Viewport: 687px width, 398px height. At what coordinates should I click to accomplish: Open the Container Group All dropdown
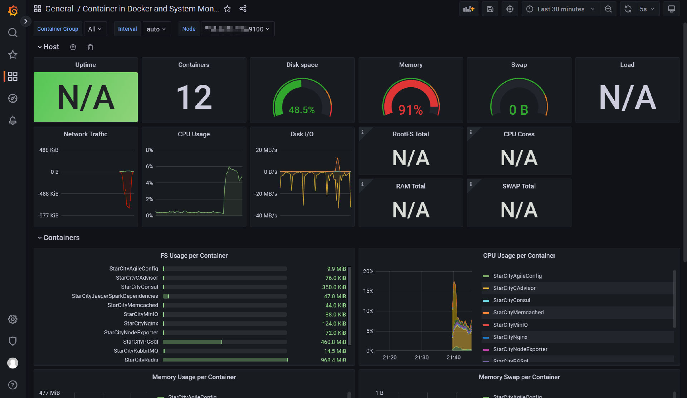tap(95, 29)
